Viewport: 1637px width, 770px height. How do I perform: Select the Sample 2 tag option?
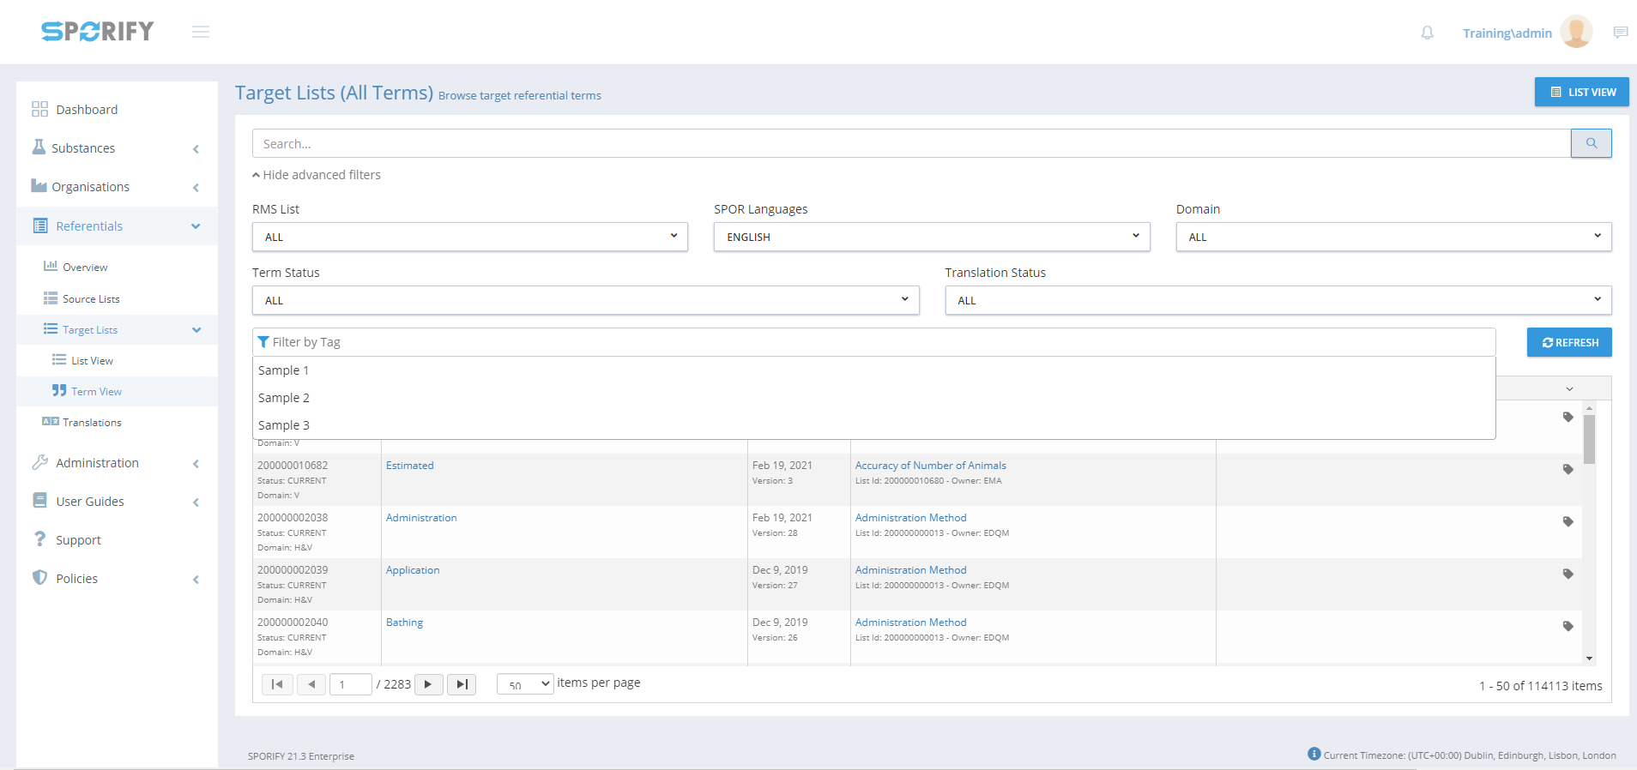(284, 398)
